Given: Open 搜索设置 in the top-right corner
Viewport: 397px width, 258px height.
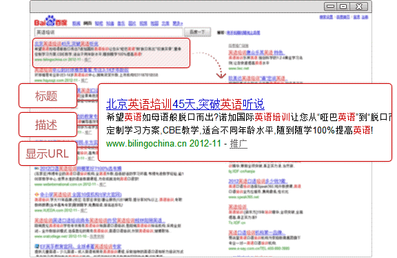Looking at the screenshot, I should click(326, 17).
